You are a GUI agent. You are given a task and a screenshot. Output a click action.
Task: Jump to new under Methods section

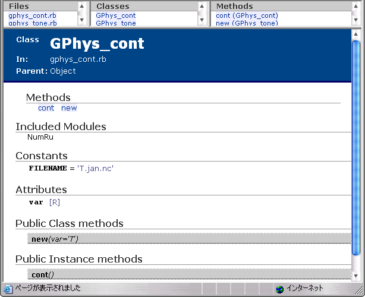(x=69, y=108)
